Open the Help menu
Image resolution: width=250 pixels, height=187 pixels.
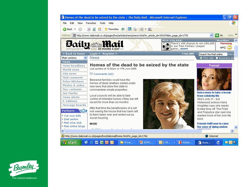(x=111, y=23)
